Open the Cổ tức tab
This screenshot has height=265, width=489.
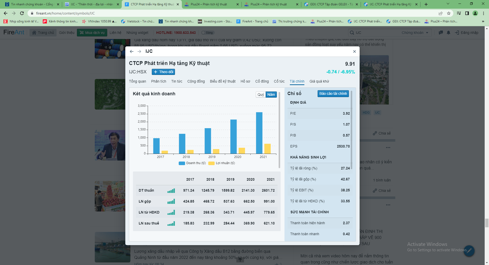click(x=279, y=81)
